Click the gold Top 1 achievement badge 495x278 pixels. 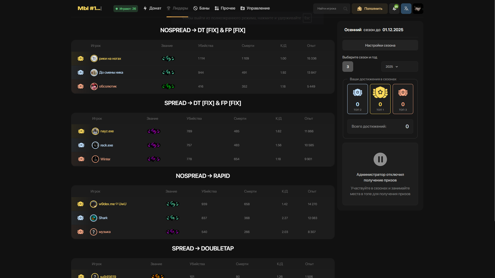click(380, 99)
